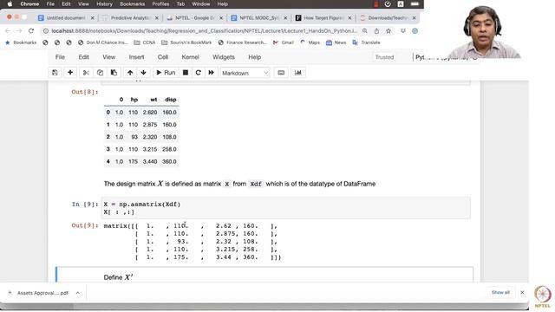
Task: Open the Jupyter Edit menu
Action: 83,57
